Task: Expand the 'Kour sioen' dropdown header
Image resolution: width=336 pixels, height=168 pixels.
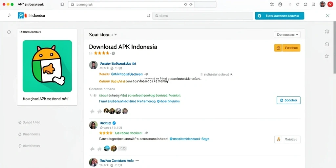Action: coord(103,34)
